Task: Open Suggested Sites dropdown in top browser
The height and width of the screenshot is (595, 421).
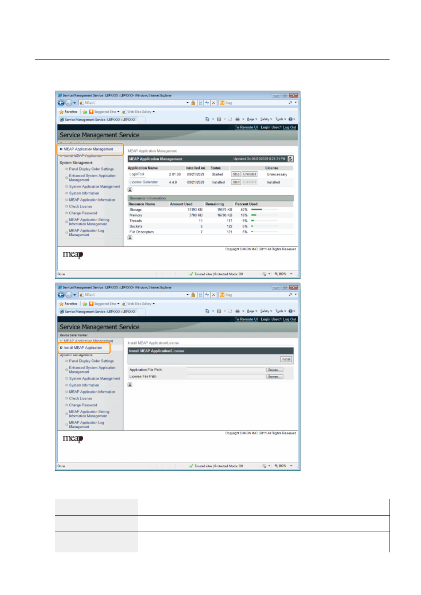Action: click(x=104, y=112)
